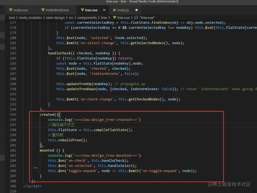Click 'on-toggle-expand' string literal
Image resolution: width=257 pixels, height=193 pixels.
click(159, 171)
